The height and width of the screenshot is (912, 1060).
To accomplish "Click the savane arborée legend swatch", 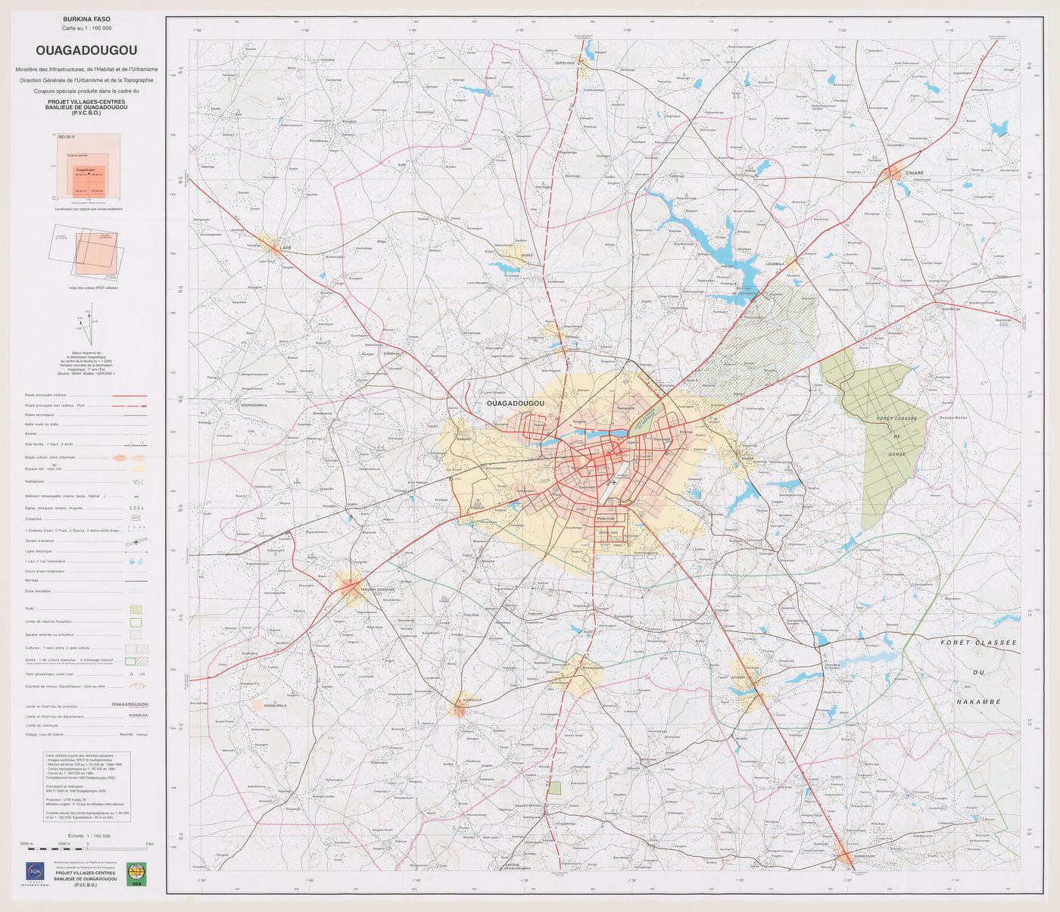I will pyautogui.click(x=136, y=634).
